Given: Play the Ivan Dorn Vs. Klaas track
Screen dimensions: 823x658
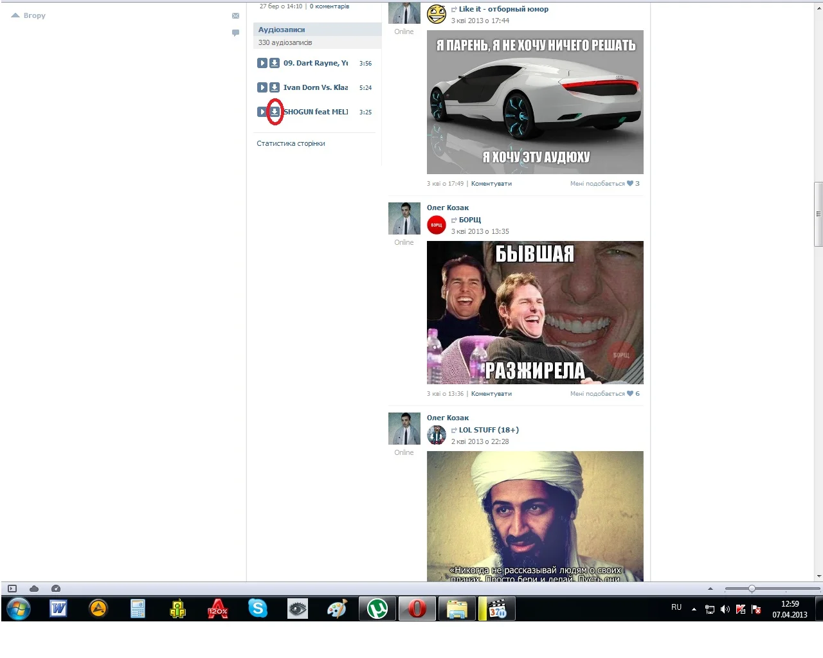Looking at the screenshot, I should (262, 87).
